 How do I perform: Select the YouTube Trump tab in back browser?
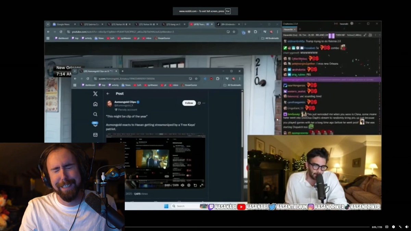tap(201, 24)
